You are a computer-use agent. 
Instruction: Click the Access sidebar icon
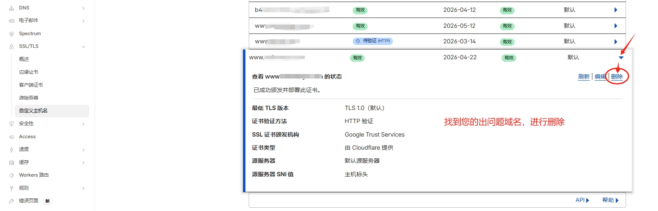coord(11,137)
